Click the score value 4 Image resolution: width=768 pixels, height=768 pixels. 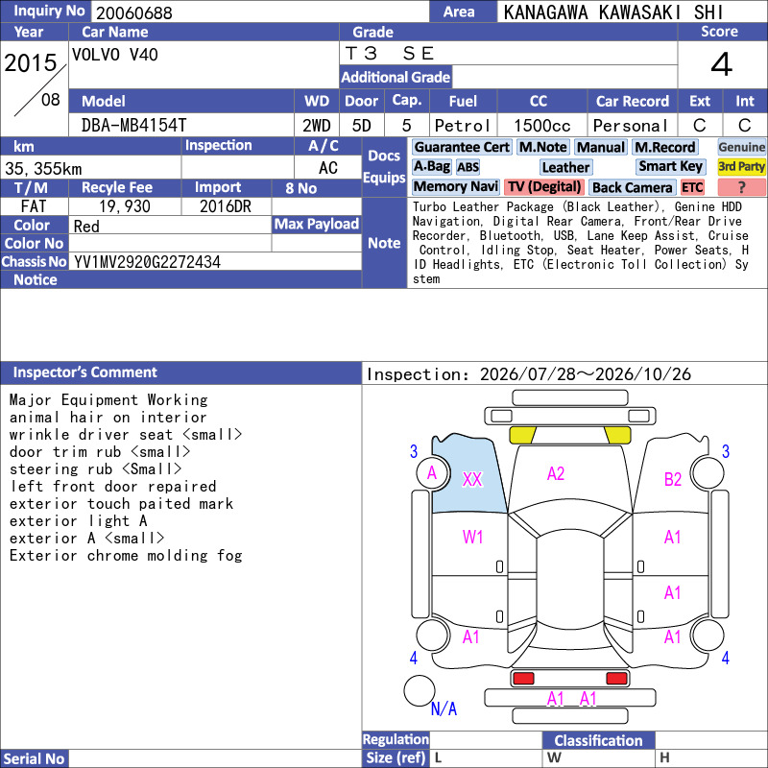point(722,64)
